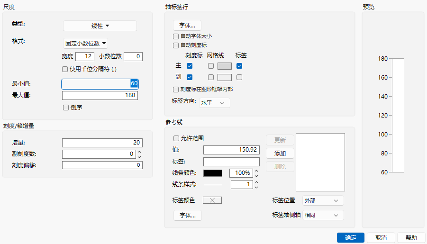Click the 120 label in preview

382,116
